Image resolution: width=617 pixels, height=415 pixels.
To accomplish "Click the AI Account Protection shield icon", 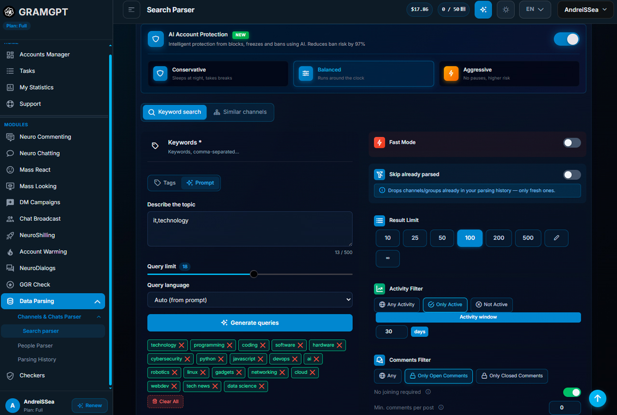I will 156,39.
